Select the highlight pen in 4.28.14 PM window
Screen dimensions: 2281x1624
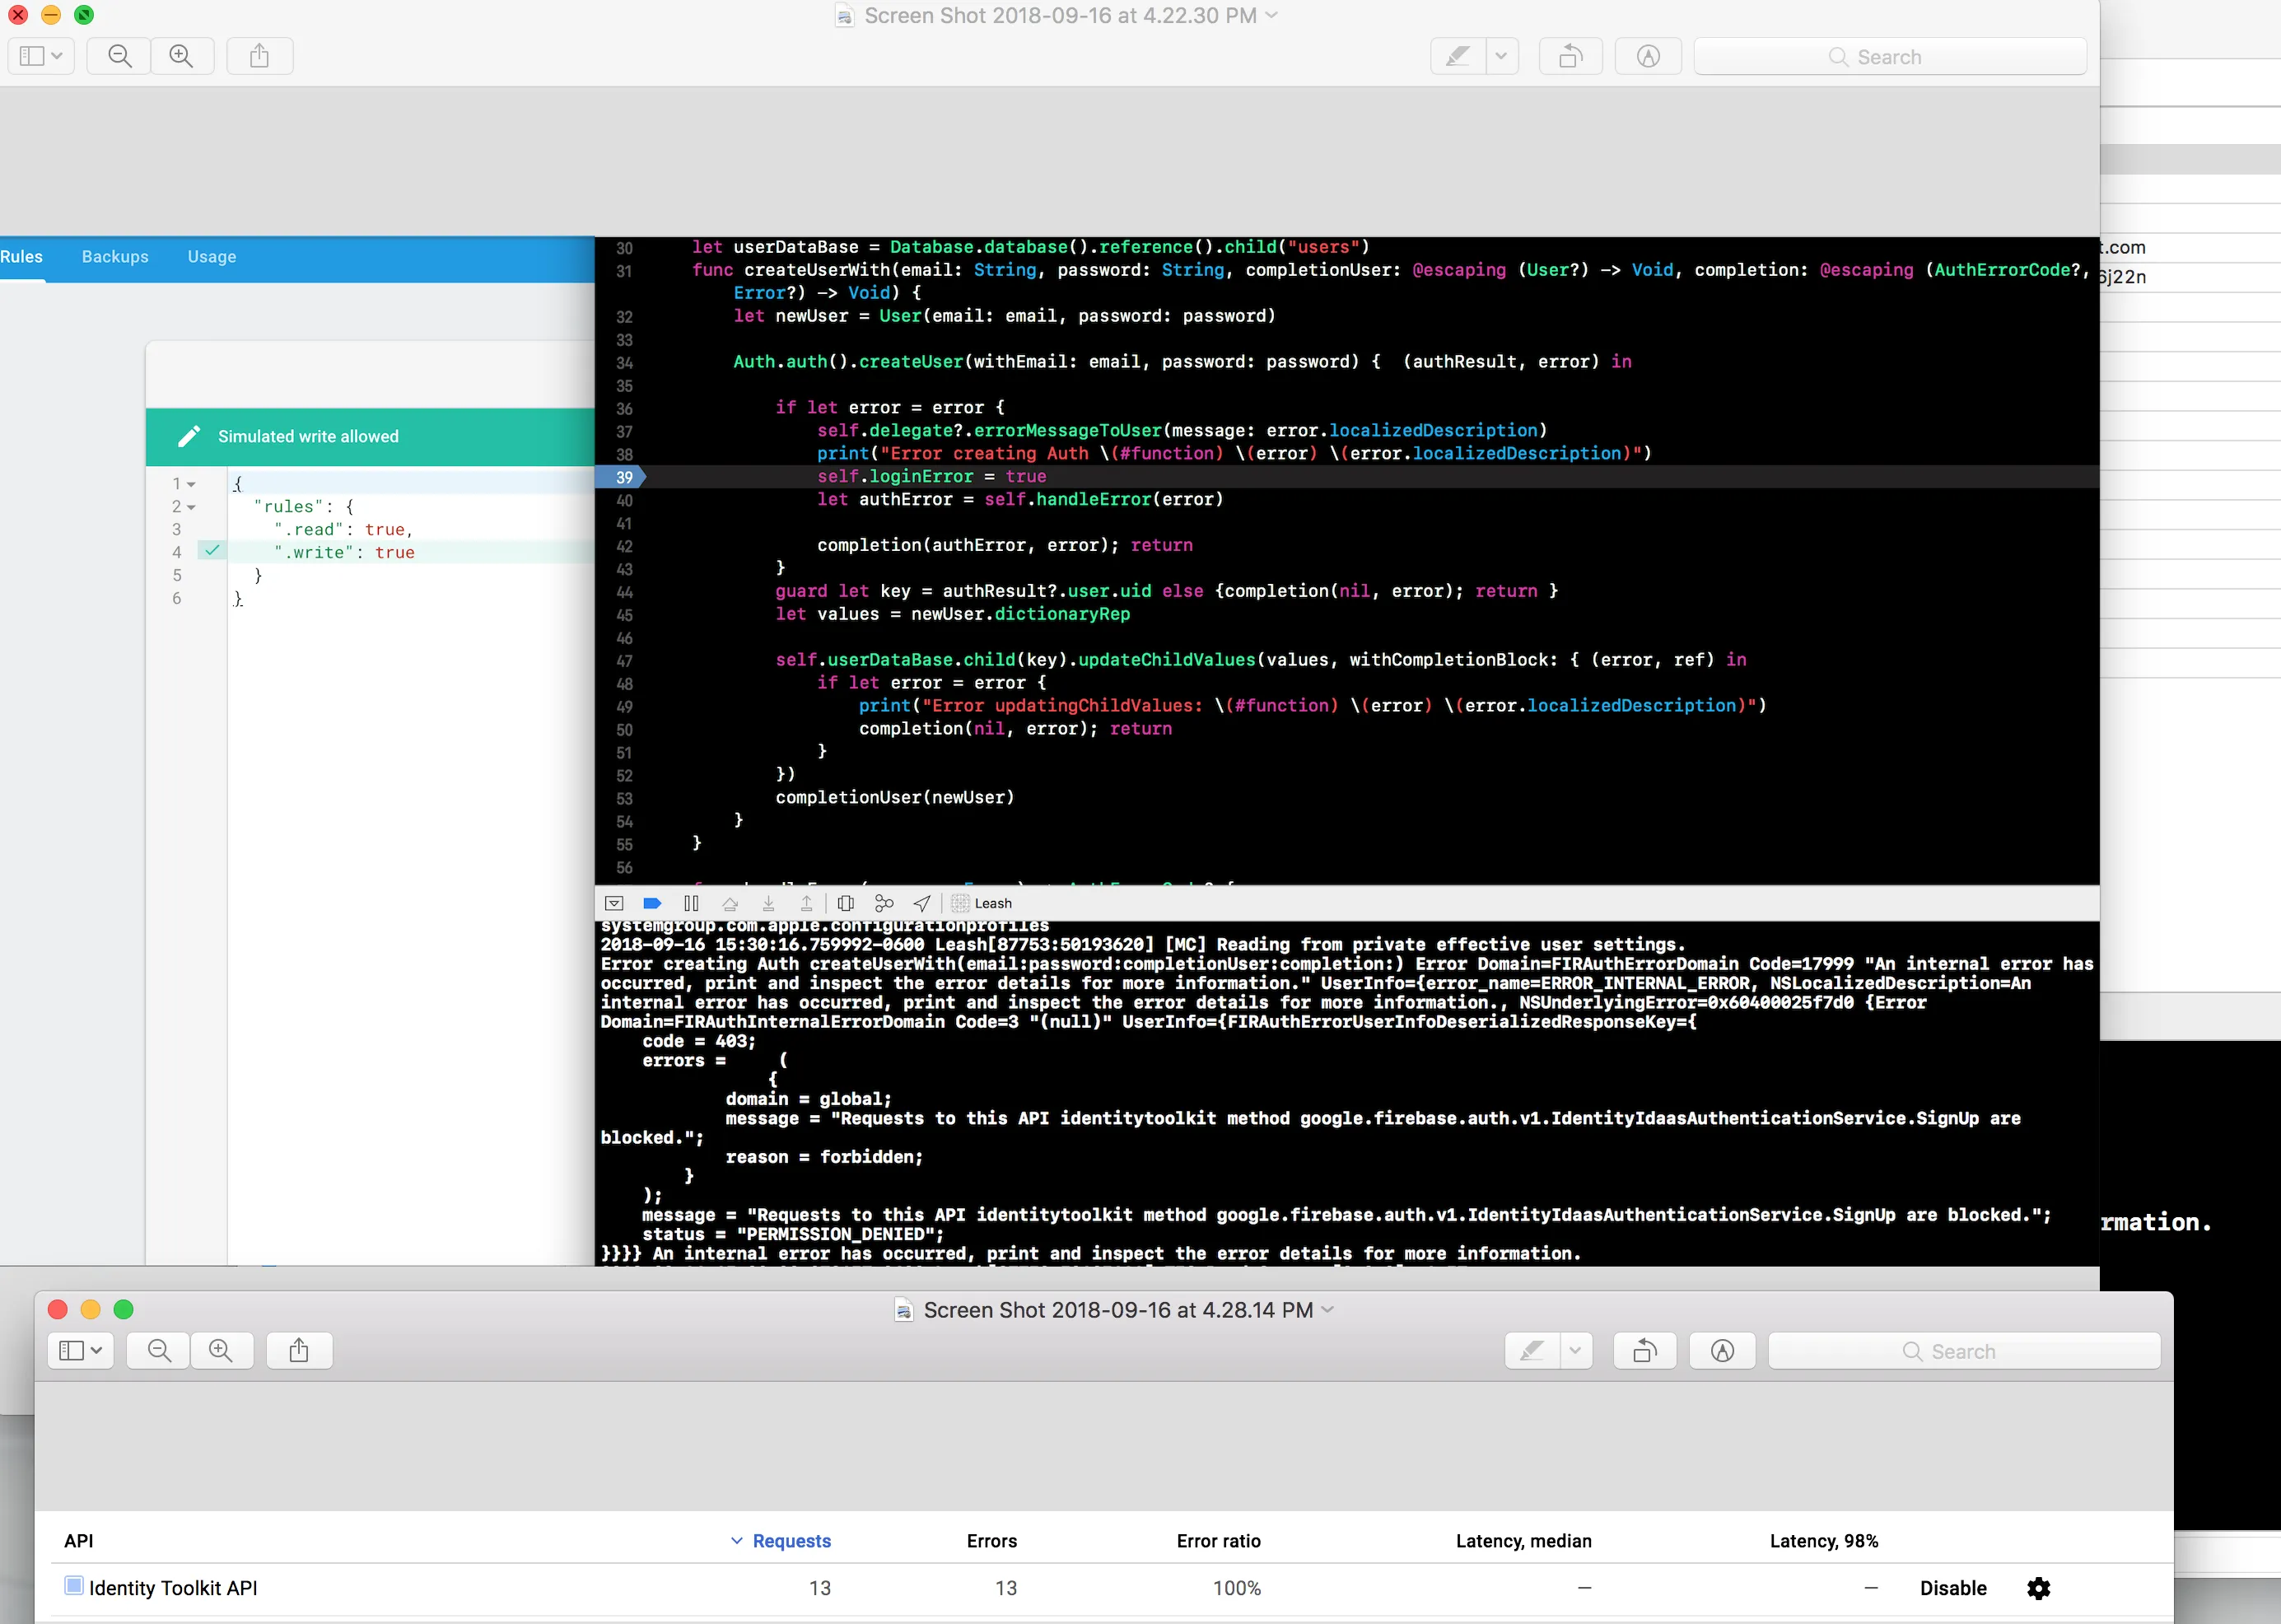pos(1532,1351)
